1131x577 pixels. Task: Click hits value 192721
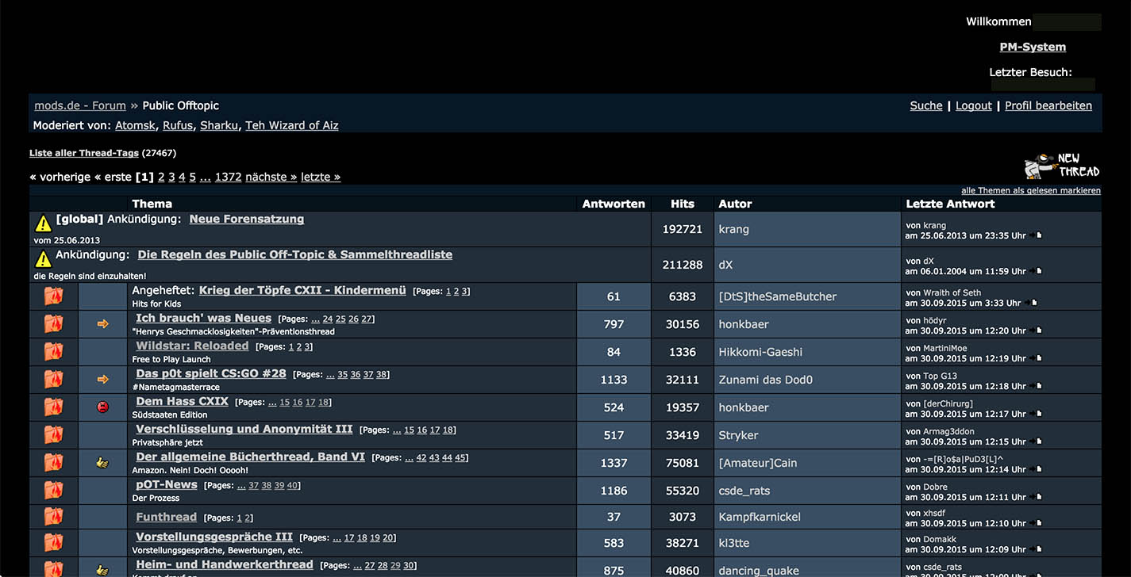(x=683, y=229)
